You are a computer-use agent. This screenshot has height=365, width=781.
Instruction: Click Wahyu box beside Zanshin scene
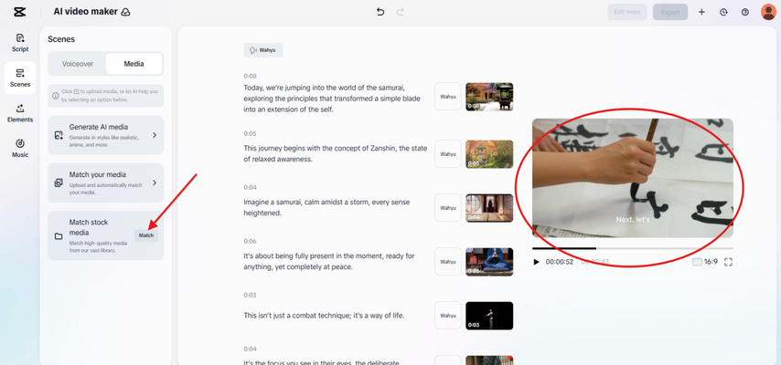tap(448, 154)
